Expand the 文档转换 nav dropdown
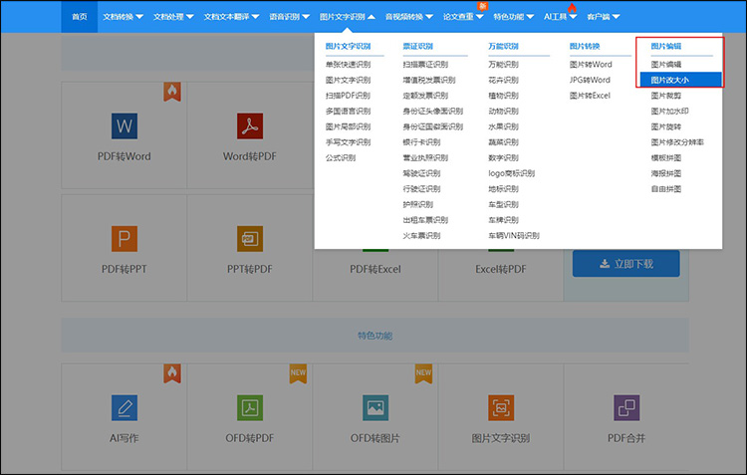The width and height of the screenshot is (747, 475). point(123,17)
